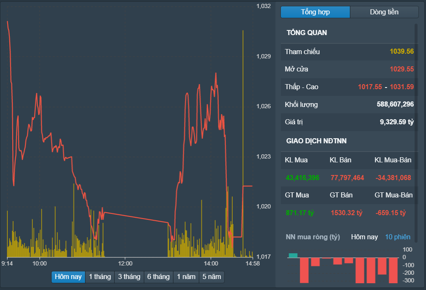Click the Khối lượng value 588,607,296
The width and height of the screenshot is (426, 290).
tap(395, 104)
